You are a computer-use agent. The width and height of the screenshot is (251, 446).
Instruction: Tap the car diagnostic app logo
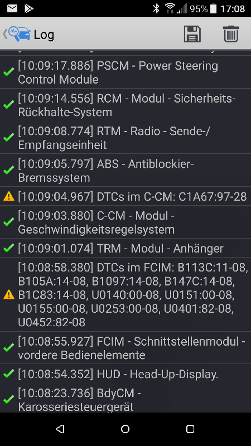19,34
